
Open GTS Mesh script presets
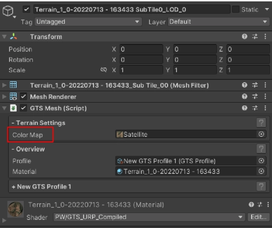coord(255,108)
